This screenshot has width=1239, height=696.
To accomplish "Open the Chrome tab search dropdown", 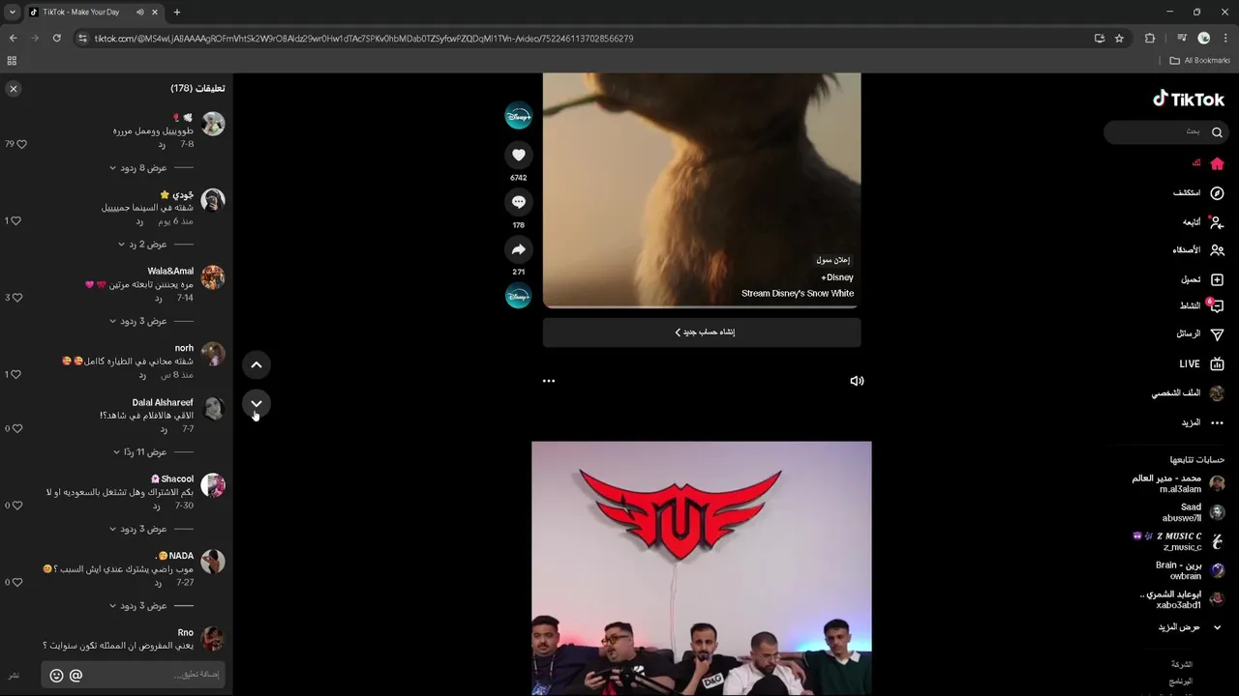I will [12, 12].
